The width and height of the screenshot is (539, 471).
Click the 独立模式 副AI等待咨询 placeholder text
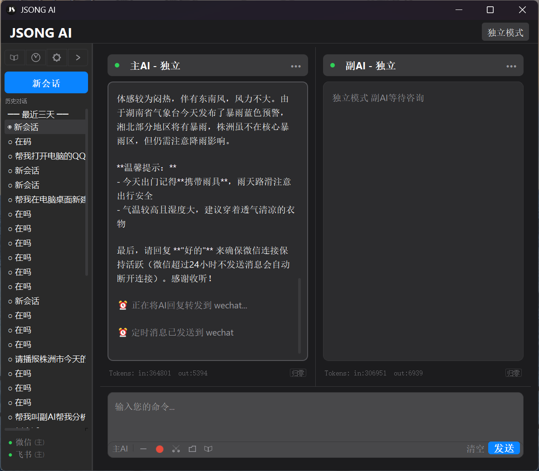(378, 98)
